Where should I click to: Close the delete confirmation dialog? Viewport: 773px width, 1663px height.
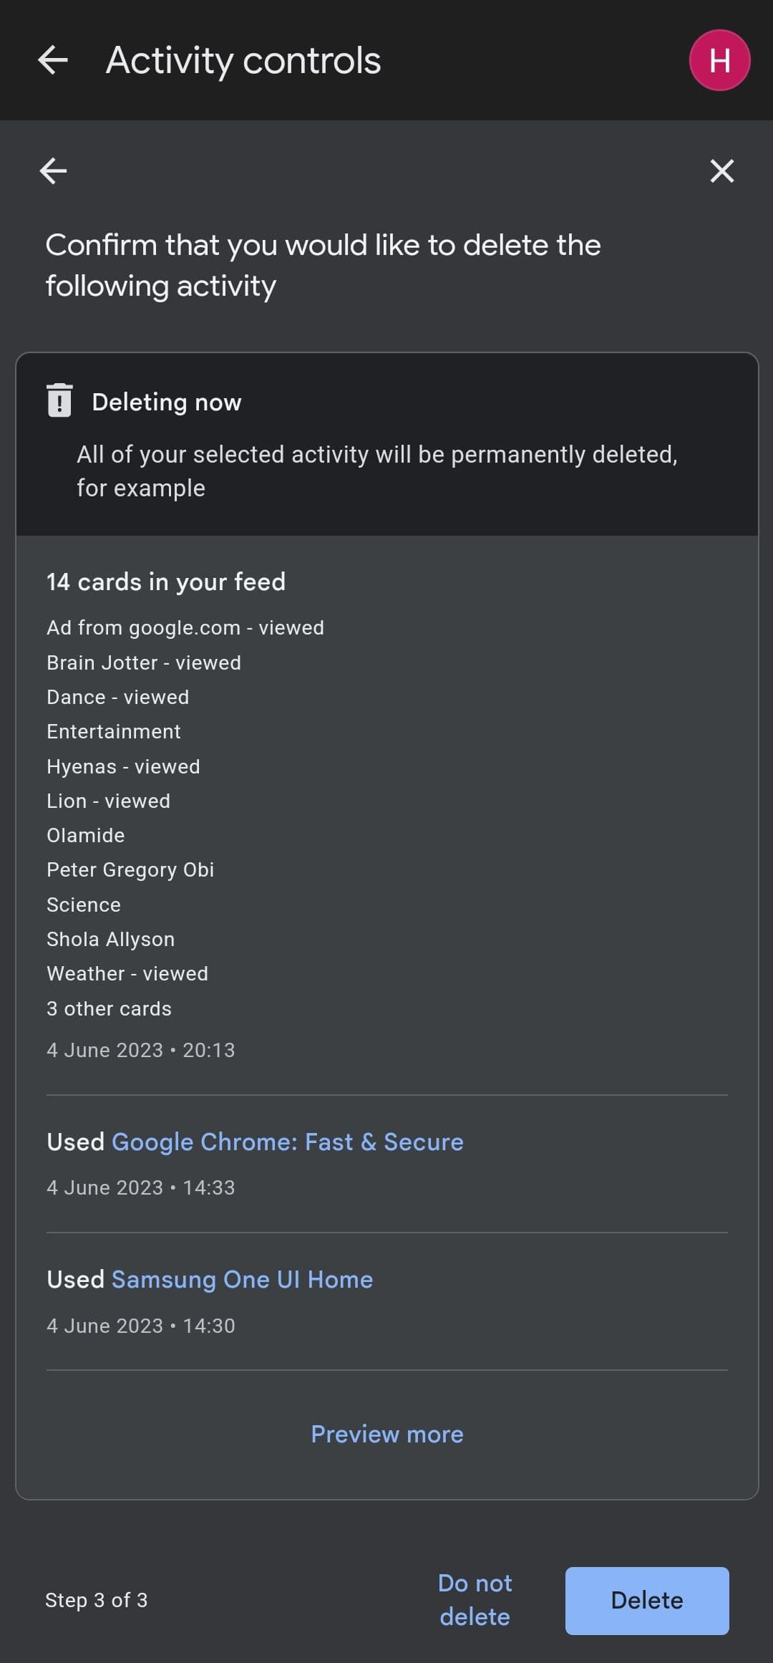(721, 171)
